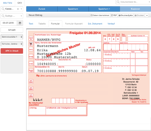Click the magnifier in the Dokumentieren für search
The height and width of the screenshot is (131, 151).
118,2
